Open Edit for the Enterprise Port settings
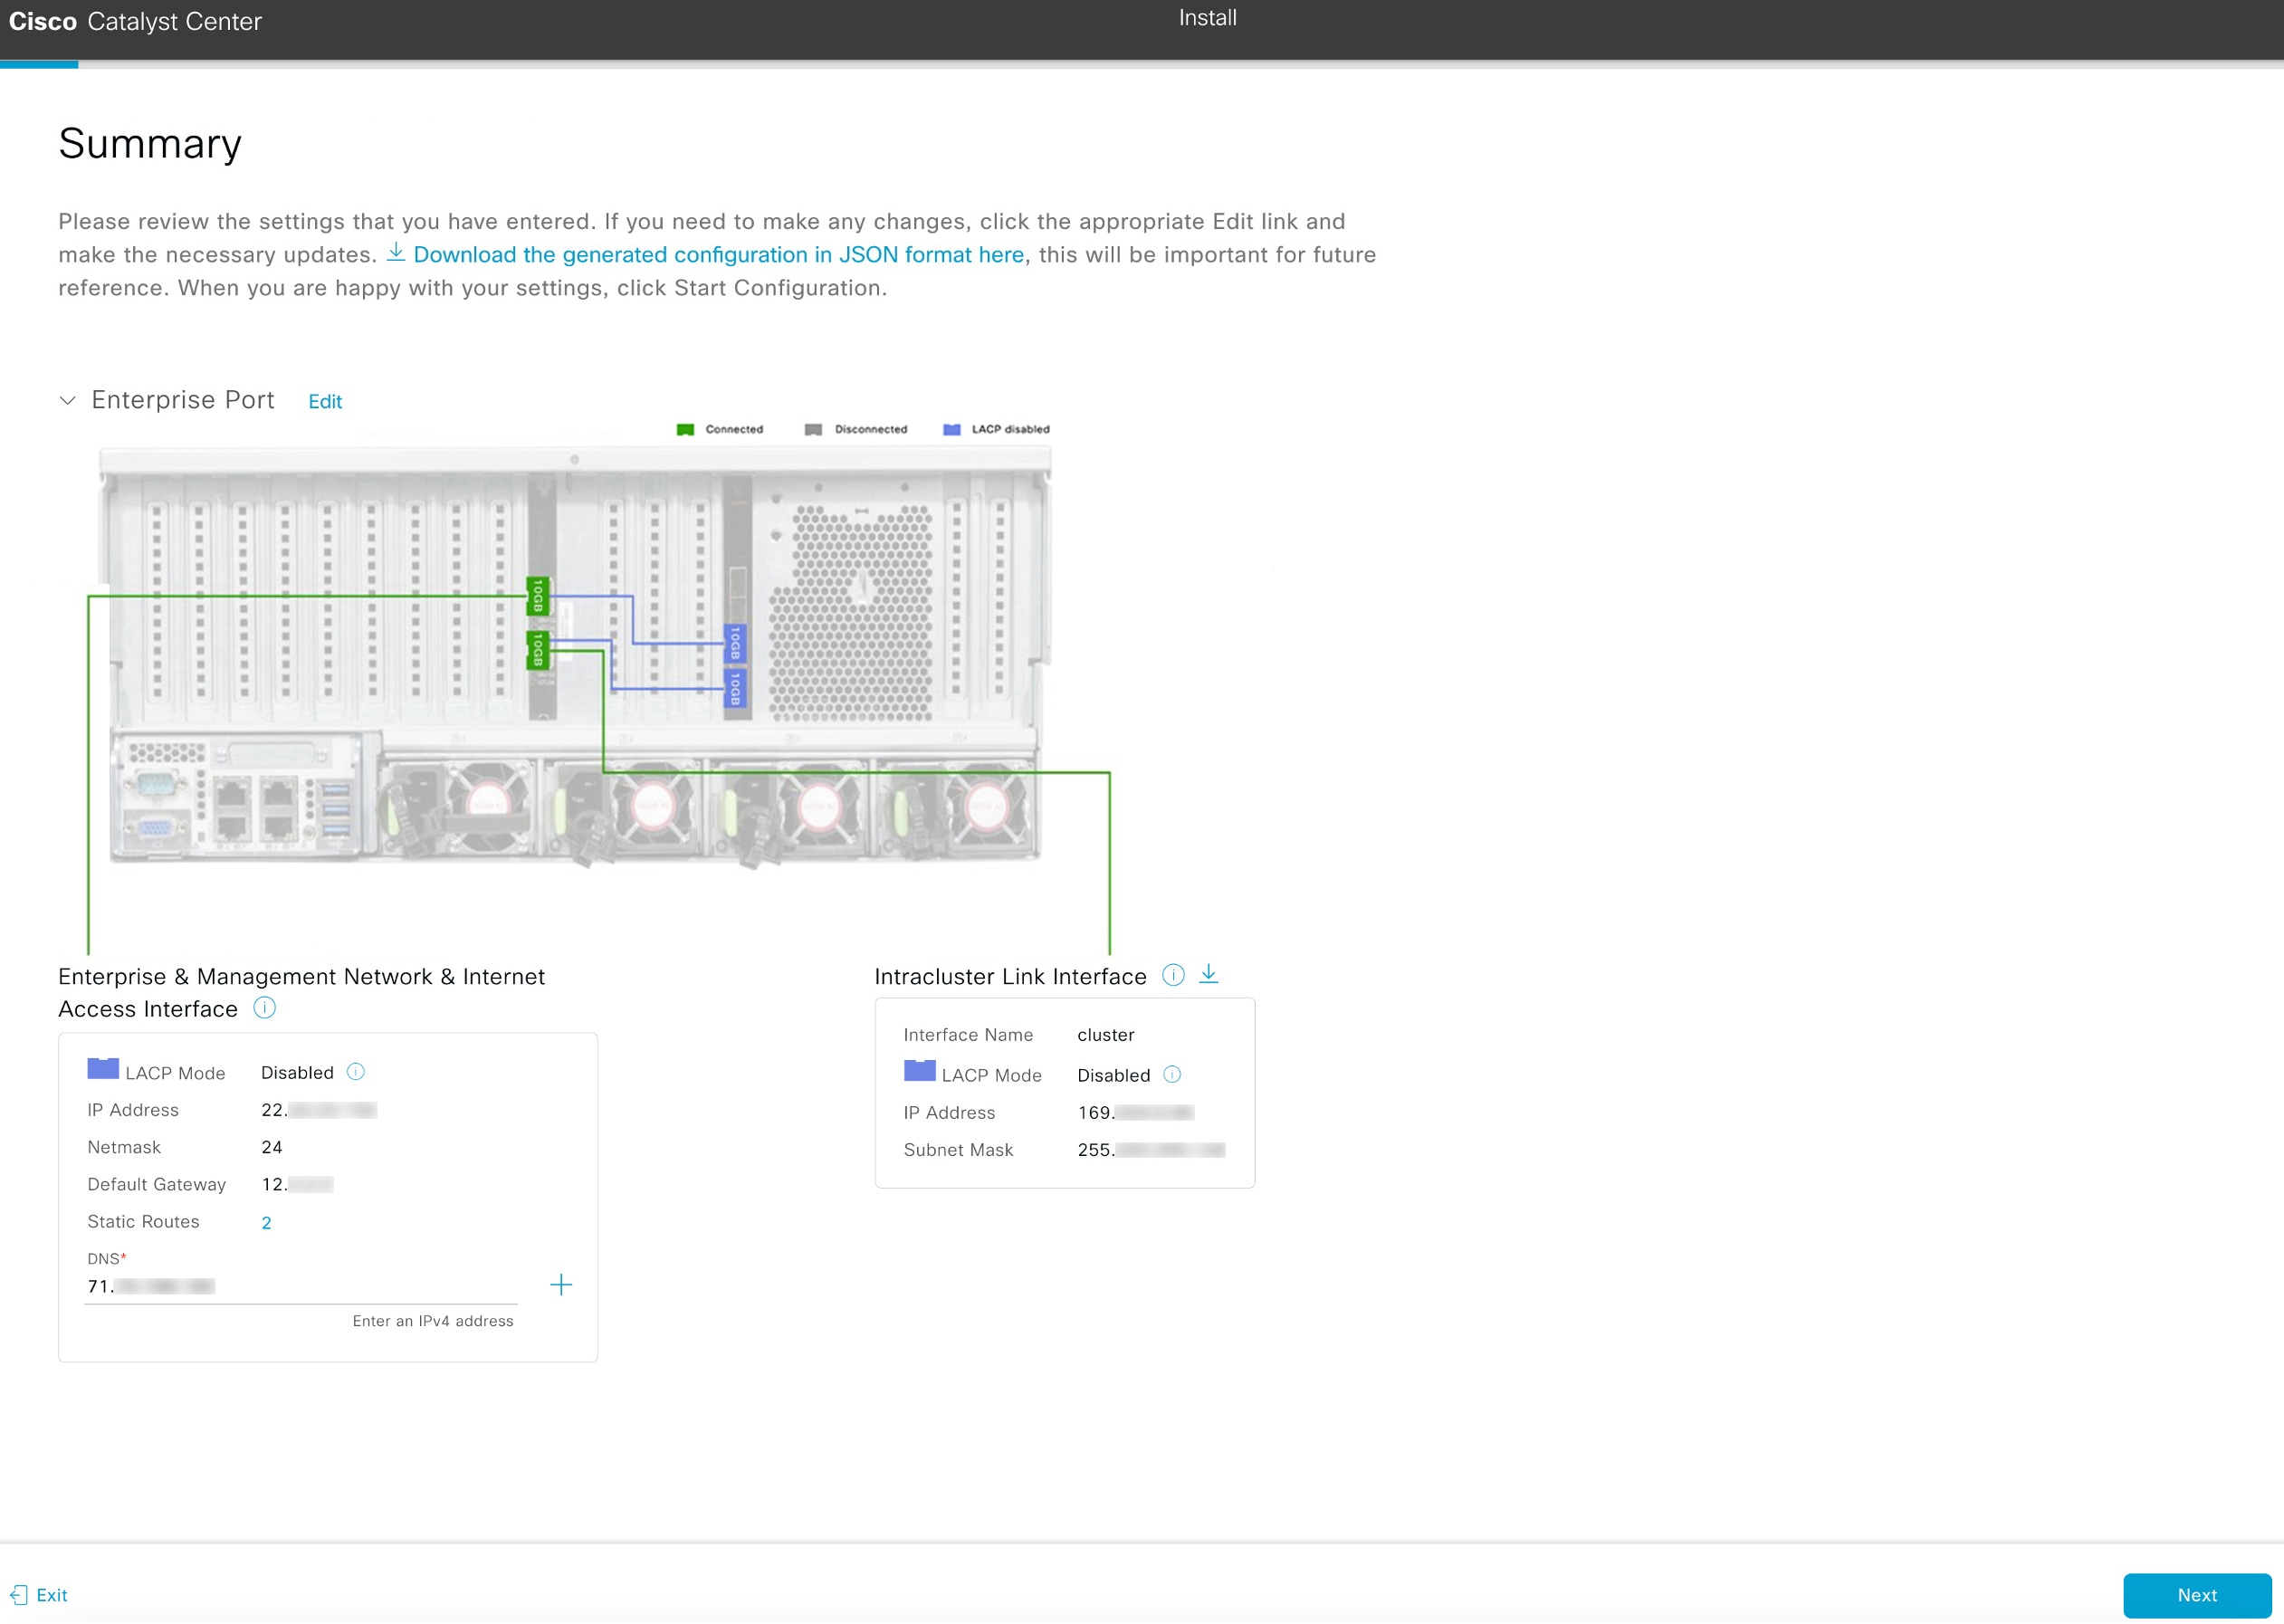2284x1624 pixels. tap(324, 401)
